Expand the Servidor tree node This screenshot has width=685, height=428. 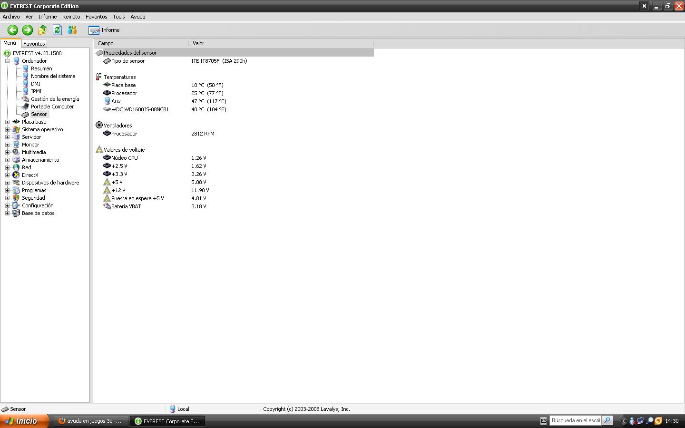pyautogui.click(x=8, y=137)
